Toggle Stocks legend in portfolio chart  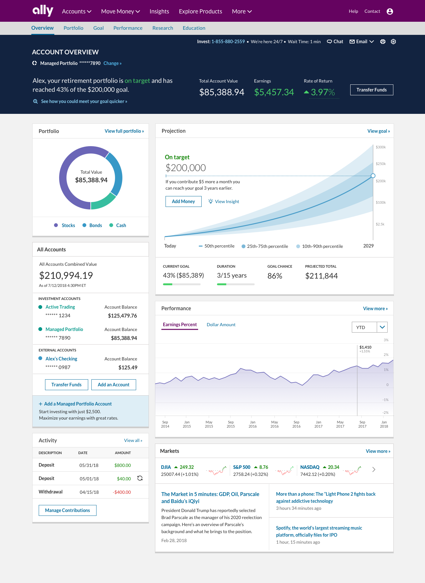(x=65, y=225)
